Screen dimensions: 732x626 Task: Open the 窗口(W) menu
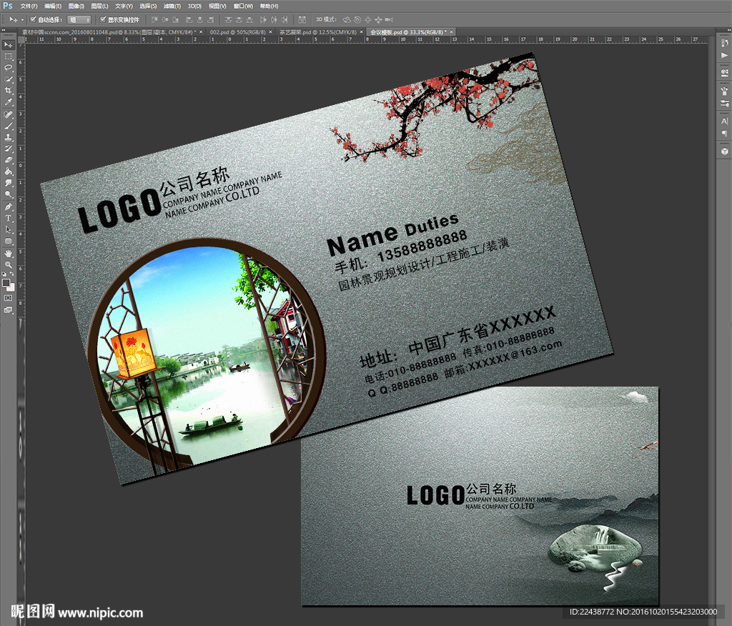pyautogui.click(x=243, y=6)
